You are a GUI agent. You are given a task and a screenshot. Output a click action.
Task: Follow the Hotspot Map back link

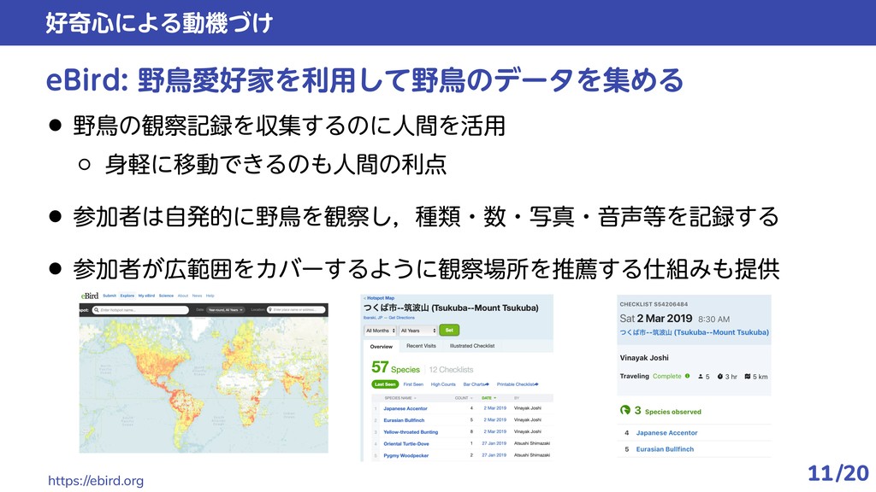pyautogui.click(x=379, y=298)
